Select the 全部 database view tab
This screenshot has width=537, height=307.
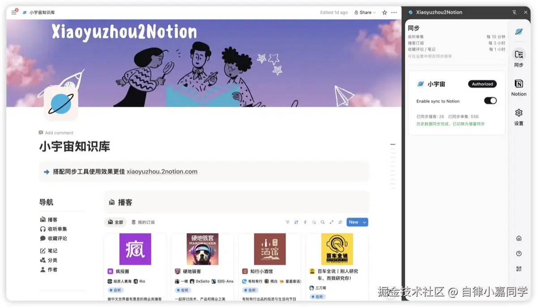tap(115, 222)
